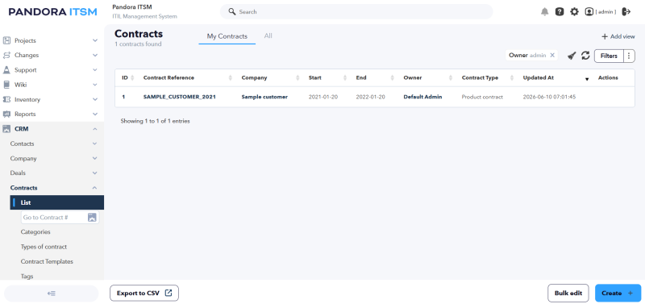Click the top Search field
Viewport: 645px width, 304px height.
356,11
